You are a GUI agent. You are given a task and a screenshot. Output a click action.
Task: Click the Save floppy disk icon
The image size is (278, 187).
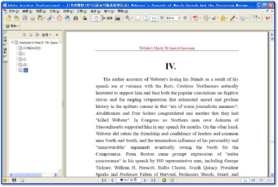25,18
